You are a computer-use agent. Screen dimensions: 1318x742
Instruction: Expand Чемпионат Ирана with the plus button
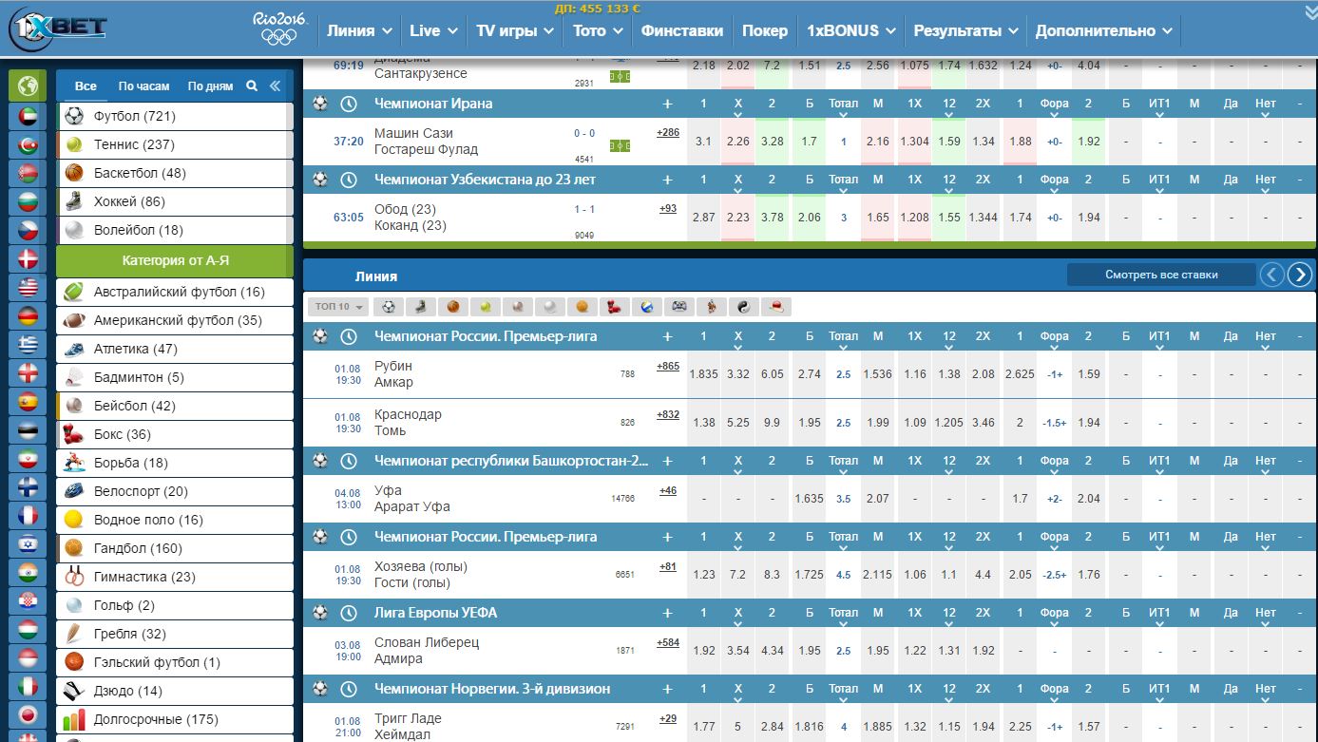[668, 102]
